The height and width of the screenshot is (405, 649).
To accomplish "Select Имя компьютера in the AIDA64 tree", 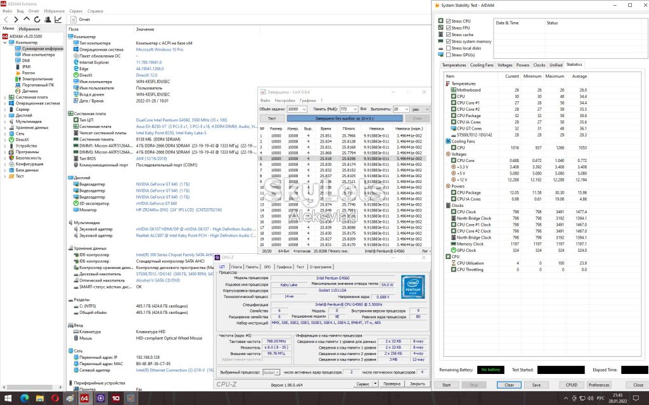I will (x=38, y=54).
